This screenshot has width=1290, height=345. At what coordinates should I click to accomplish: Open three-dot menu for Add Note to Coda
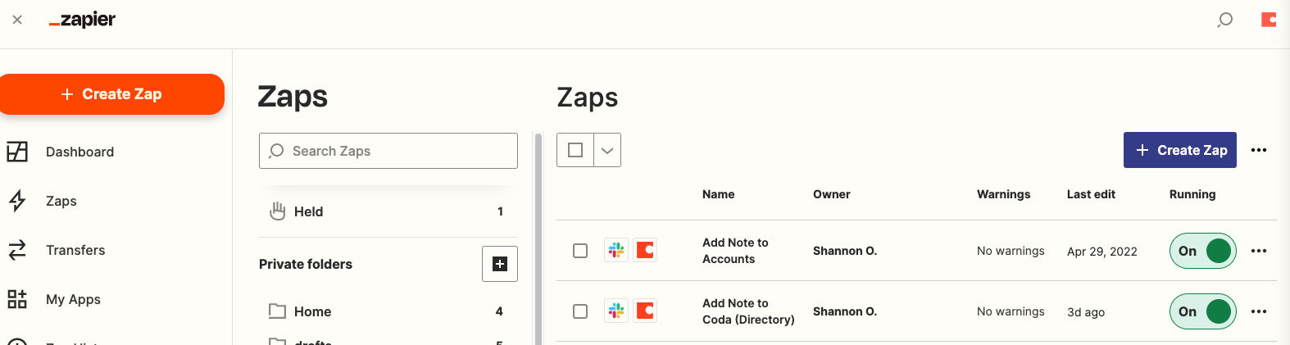pyautogui.click(x=1259, y=311)
